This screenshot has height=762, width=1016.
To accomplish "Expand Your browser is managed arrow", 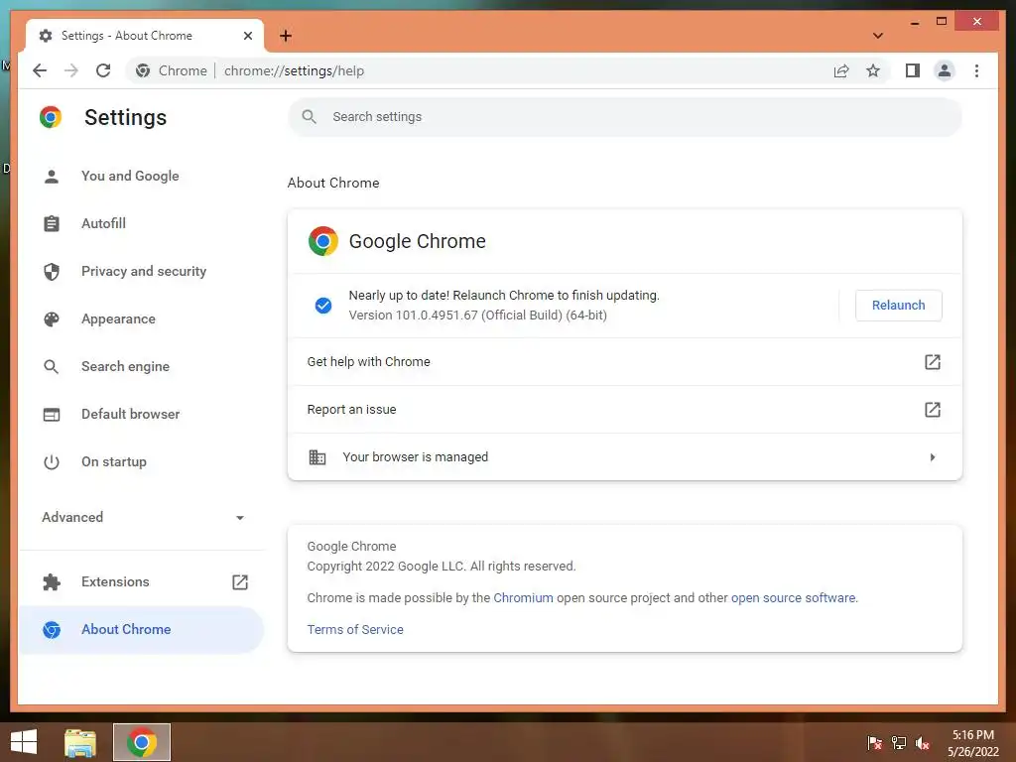I will [x=932, y=457].
